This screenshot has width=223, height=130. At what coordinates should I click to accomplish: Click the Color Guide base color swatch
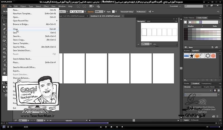[185, 22]
